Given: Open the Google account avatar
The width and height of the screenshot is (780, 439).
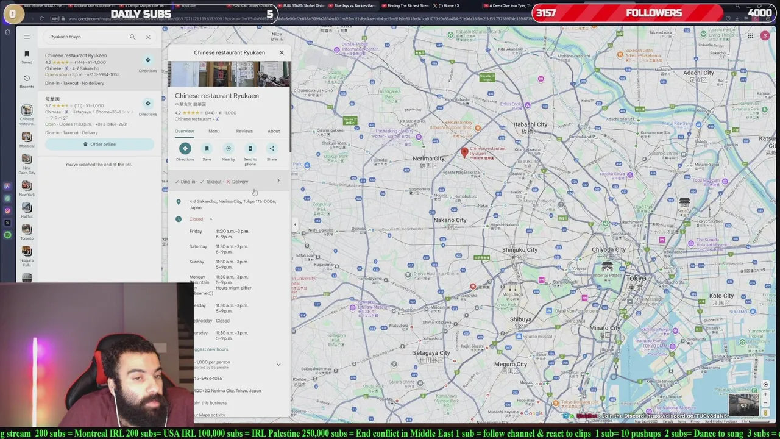Looking at the screenshot, I should 765,36.
